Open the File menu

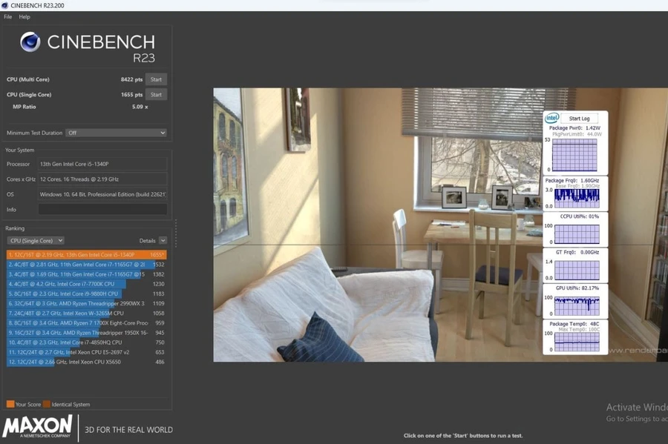(x=7, y=17)
